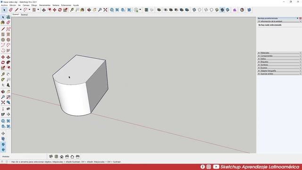Expand the Escenas panel
The image size is (302, 170).
(x=279, y=68)
